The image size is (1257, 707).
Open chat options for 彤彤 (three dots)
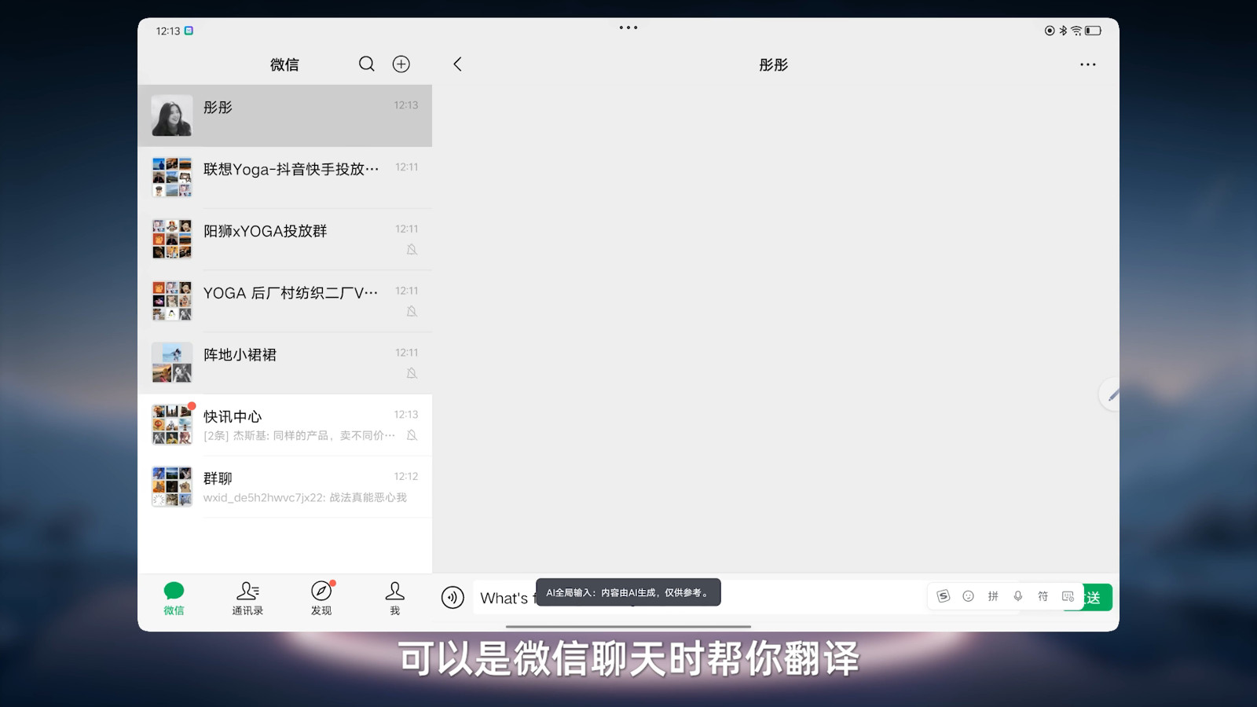coord(1087,64)
